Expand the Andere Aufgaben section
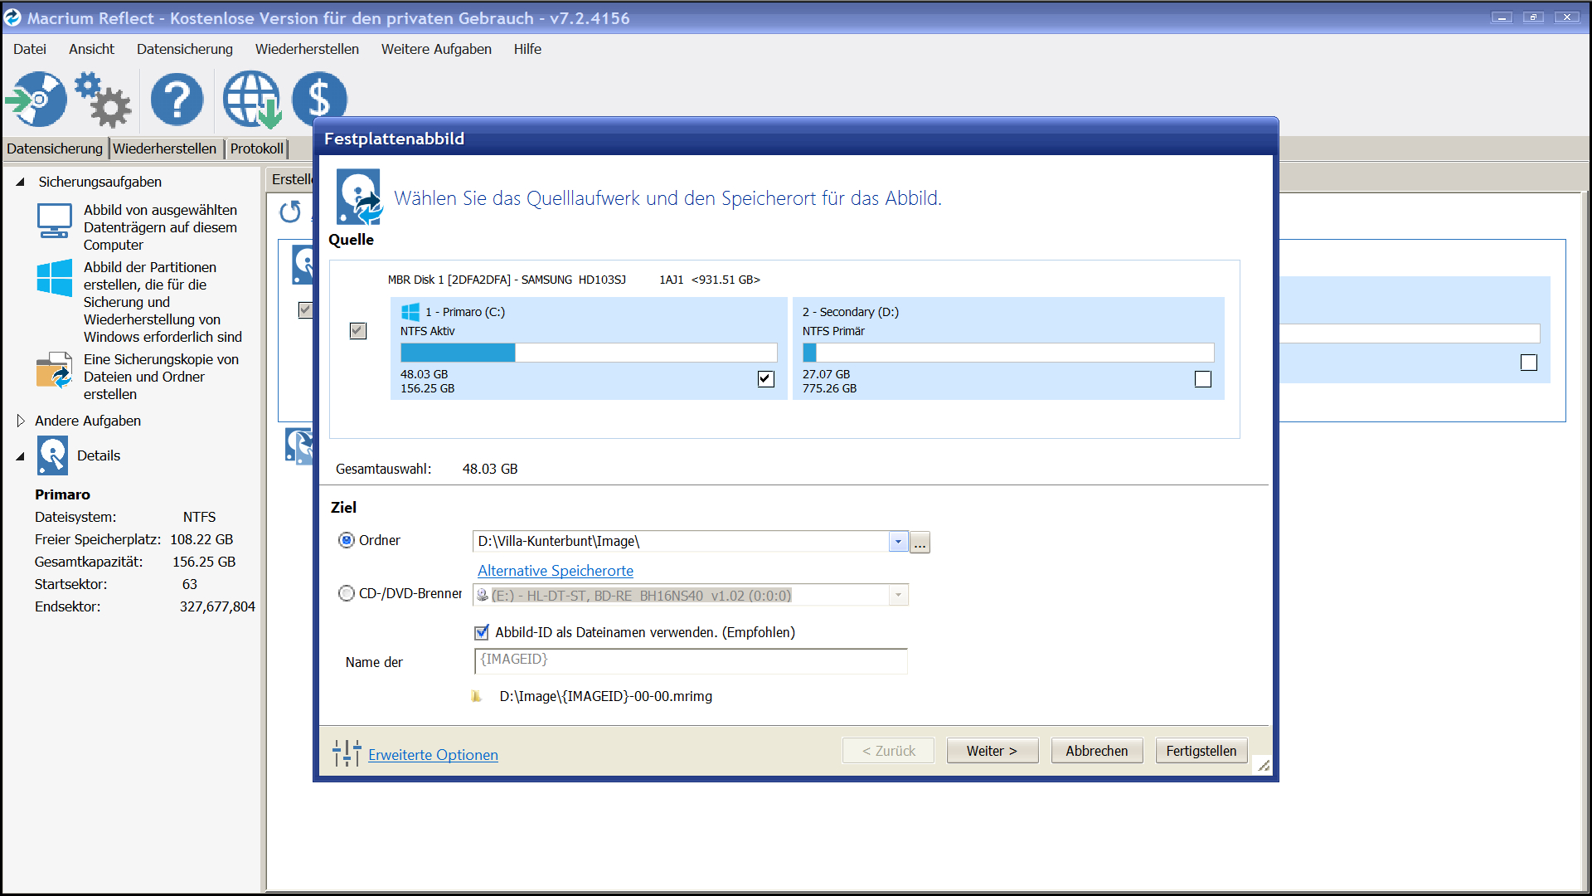The height and width of the screenshot is (896, 1592). click(21, 421)
